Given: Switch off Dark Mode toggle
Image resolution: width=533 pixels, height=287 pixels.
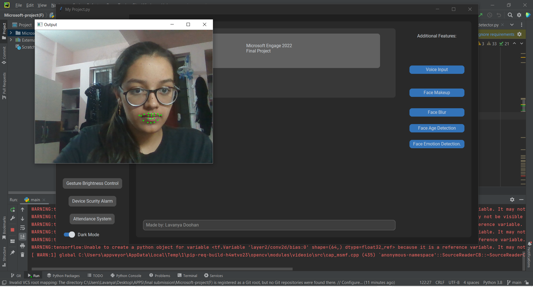Looking at the screenshot, I should click(69, 235).
